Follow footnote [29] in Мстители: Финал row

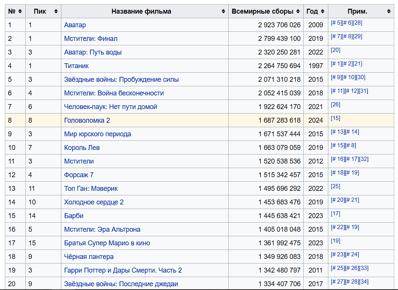pyautogui.click(x=357, y=37)
